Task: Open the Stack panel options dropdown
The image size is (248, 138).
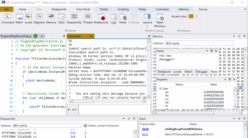Action: (234, 118)
